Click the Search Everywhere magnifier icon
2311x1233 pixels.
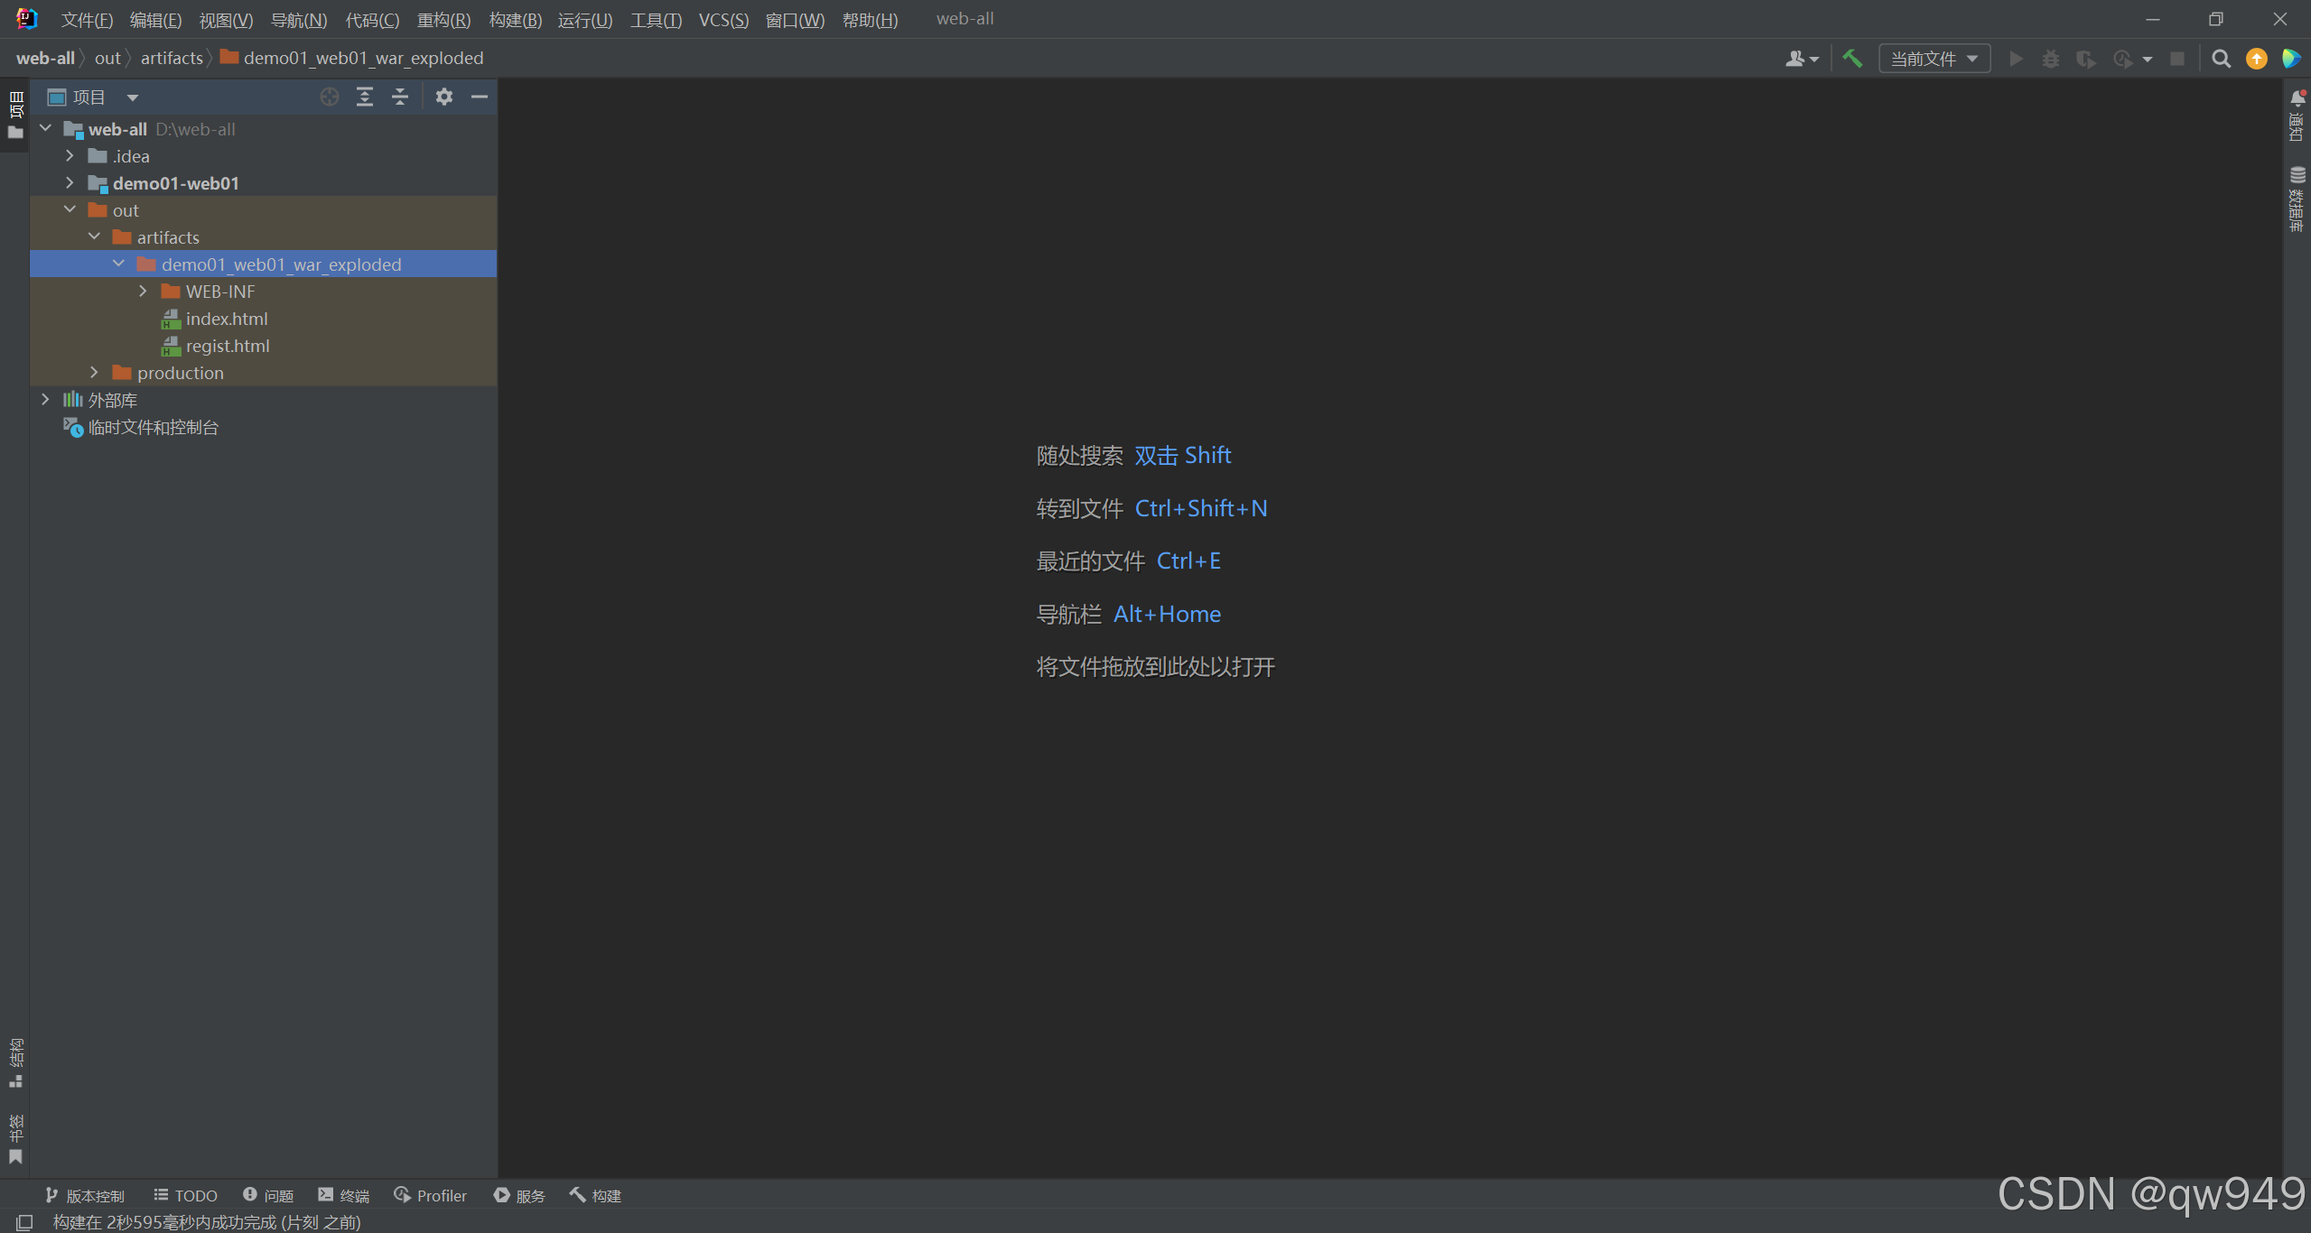[2221, 59]
